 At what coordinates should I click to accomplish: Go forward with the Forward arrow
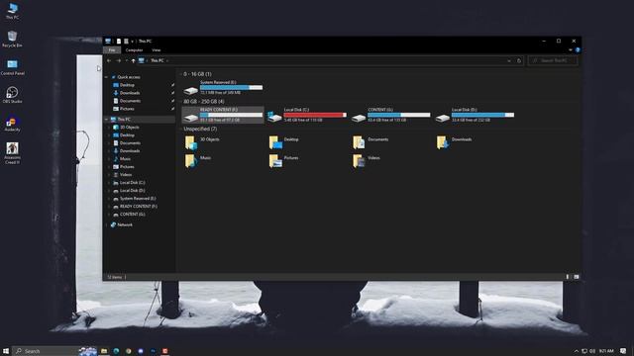click(119, 60)
